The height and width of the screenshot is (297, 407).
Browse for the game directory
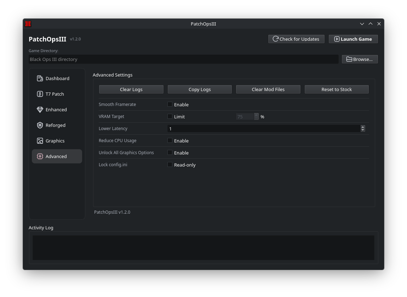click(360, 59)
